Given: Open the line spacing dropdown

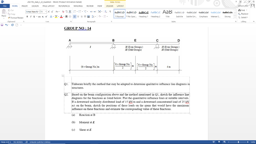Looking at the screenshot, I should (x=93, y=17).
